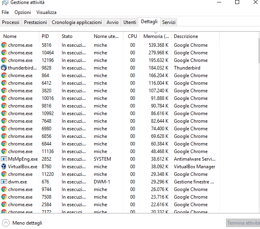Sort by the Memoria column header
Screen dimensions: 260x229
[x=155, y=36]
